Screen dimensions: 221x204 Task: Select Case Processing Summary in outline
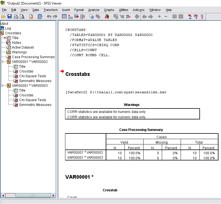pyautogui.click(x=33, y=57)
